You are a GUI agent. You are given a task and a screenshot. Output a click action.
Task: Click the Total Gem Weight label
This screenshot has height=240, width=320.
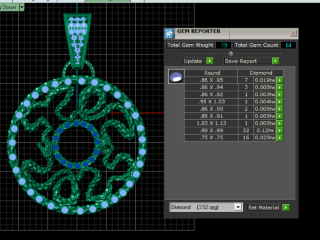coord(190,45)
